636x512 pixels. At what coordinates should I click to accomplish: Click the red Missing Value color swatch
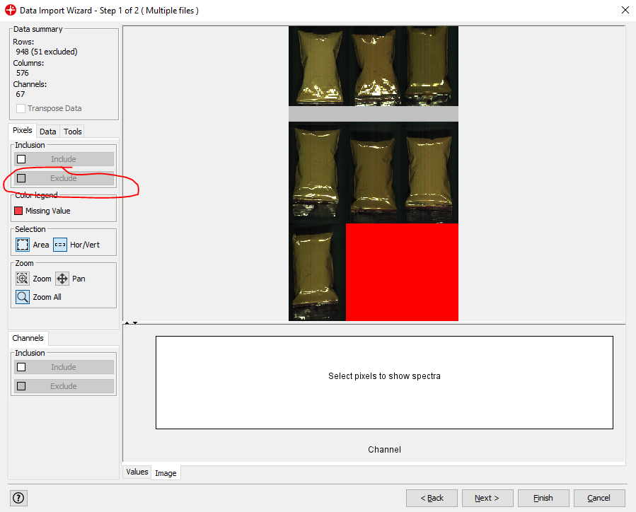tap(19, 211)
